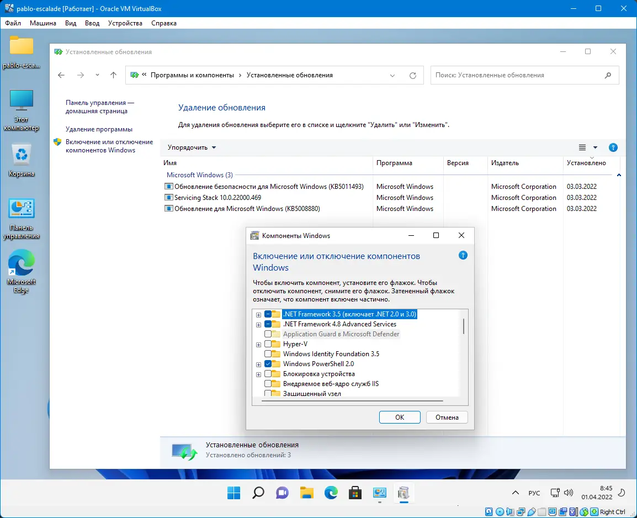This screenshot has width=637, height=518.
Task: Open Microsoft Store from the taskbar
Action: 355,493
